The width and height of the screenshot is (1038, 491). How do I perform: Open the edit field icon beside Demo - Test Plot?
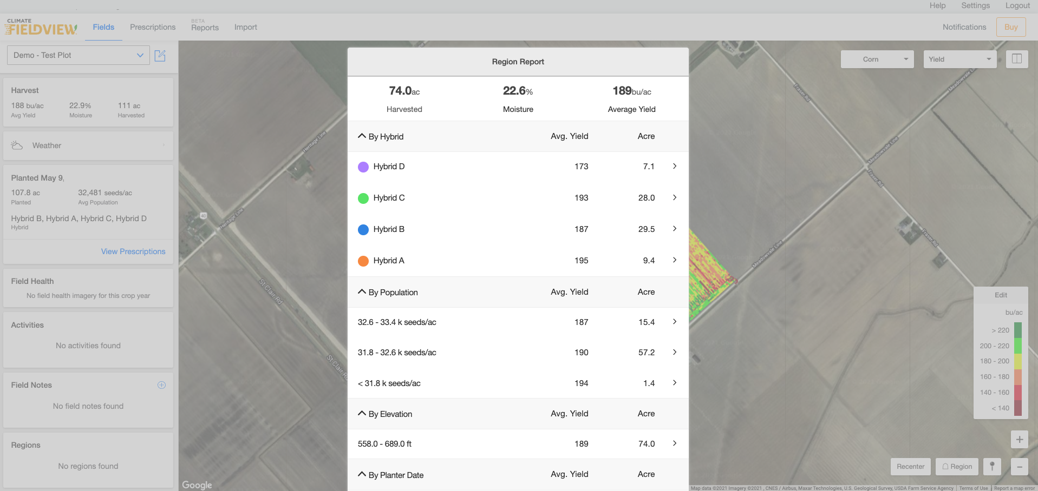160,55
